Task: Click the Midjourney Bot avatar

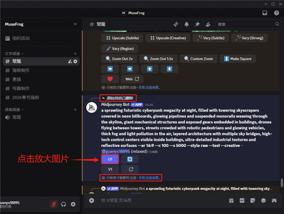Action: click(x=91, y=108)
